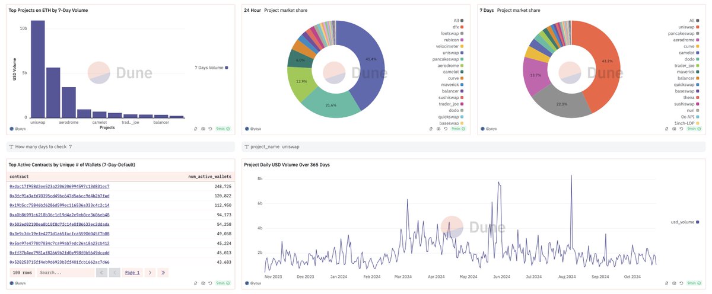Click the tallest uniswap bar in bar chart
Image resolution: width=712 pixels, height=294 pixels.
(37, 69)
